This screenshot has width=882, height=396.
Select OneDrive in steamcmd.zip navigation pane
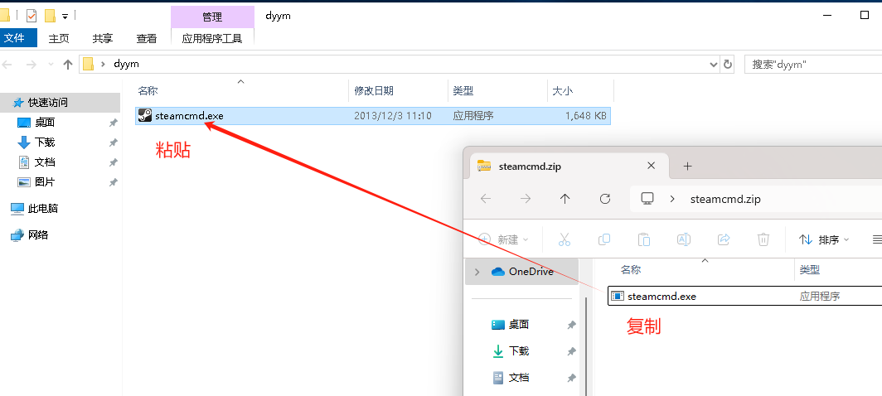522,272
